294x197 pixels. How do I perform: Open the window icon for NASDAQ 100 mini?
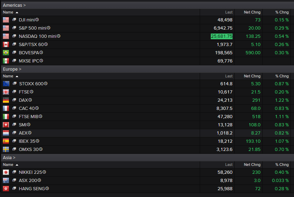(x=14, y=36)
